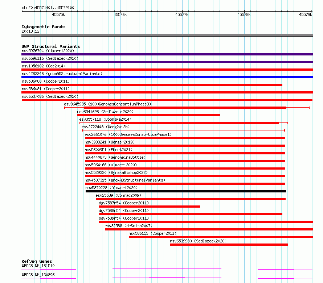Open the nsv6539980 (Sedlazeck2020) label
The image size is (323, 283).
click(x=198, y=241)
